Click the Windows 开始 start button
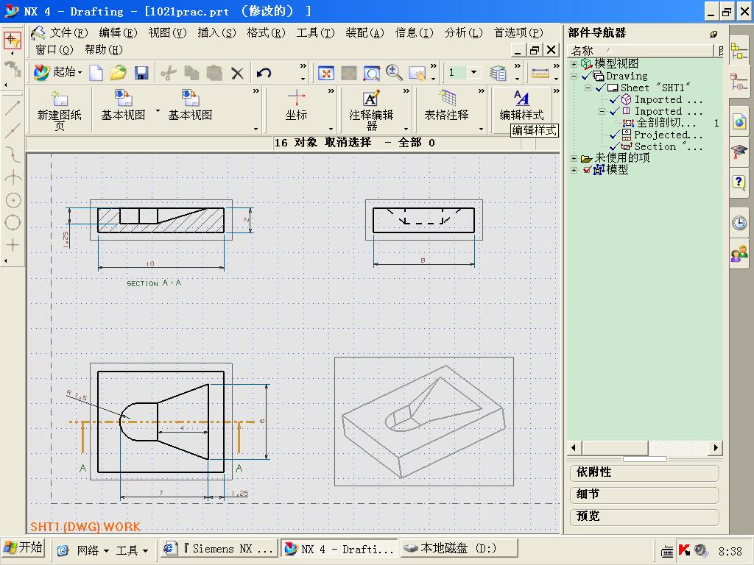Viewport: 754px width, 565px height. coord(23,548)
